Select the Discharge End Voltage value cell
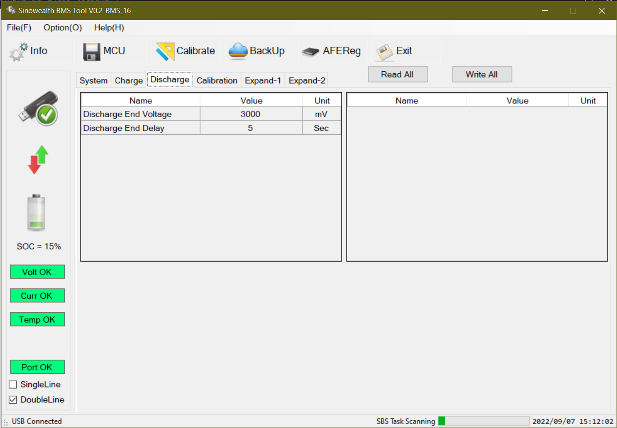The width and height of the screenshot is (617, 428). [x=251, y=114]
